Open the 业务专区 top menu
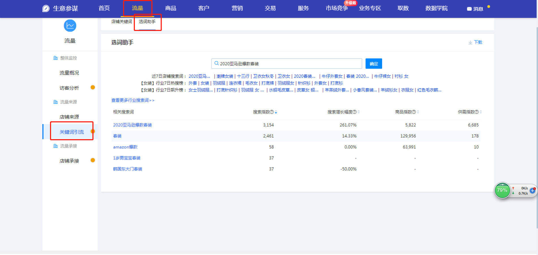The height and width of the screenshot is (255, 538). click(x=370, y=8)
